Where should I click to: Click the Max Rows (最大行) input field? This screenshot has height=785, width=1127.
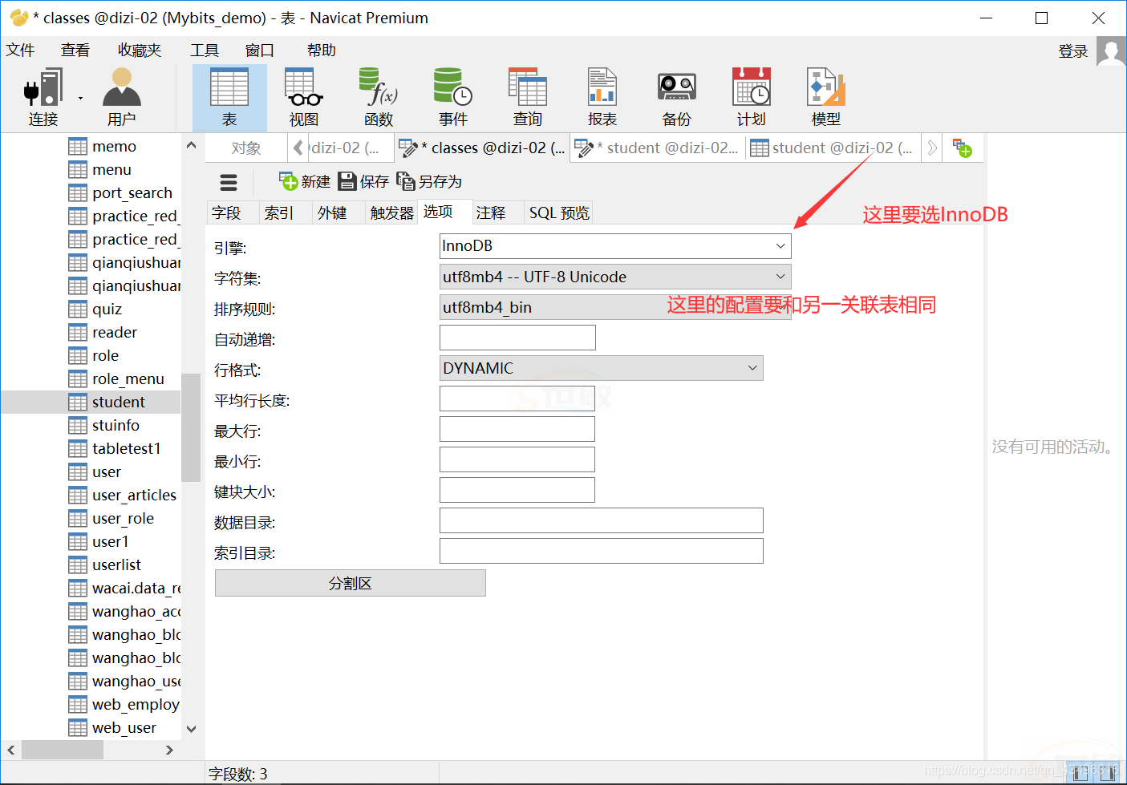[517, 429]
